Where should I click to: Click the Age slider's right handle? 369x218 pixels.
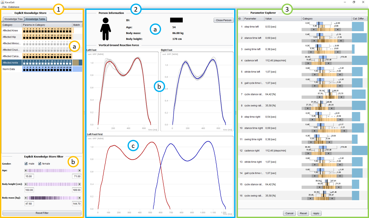(x=80, y=171)
